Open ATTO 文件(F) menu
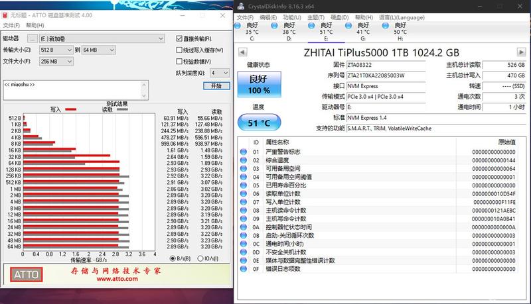This screenshot has height=304, width=531. 11,25
